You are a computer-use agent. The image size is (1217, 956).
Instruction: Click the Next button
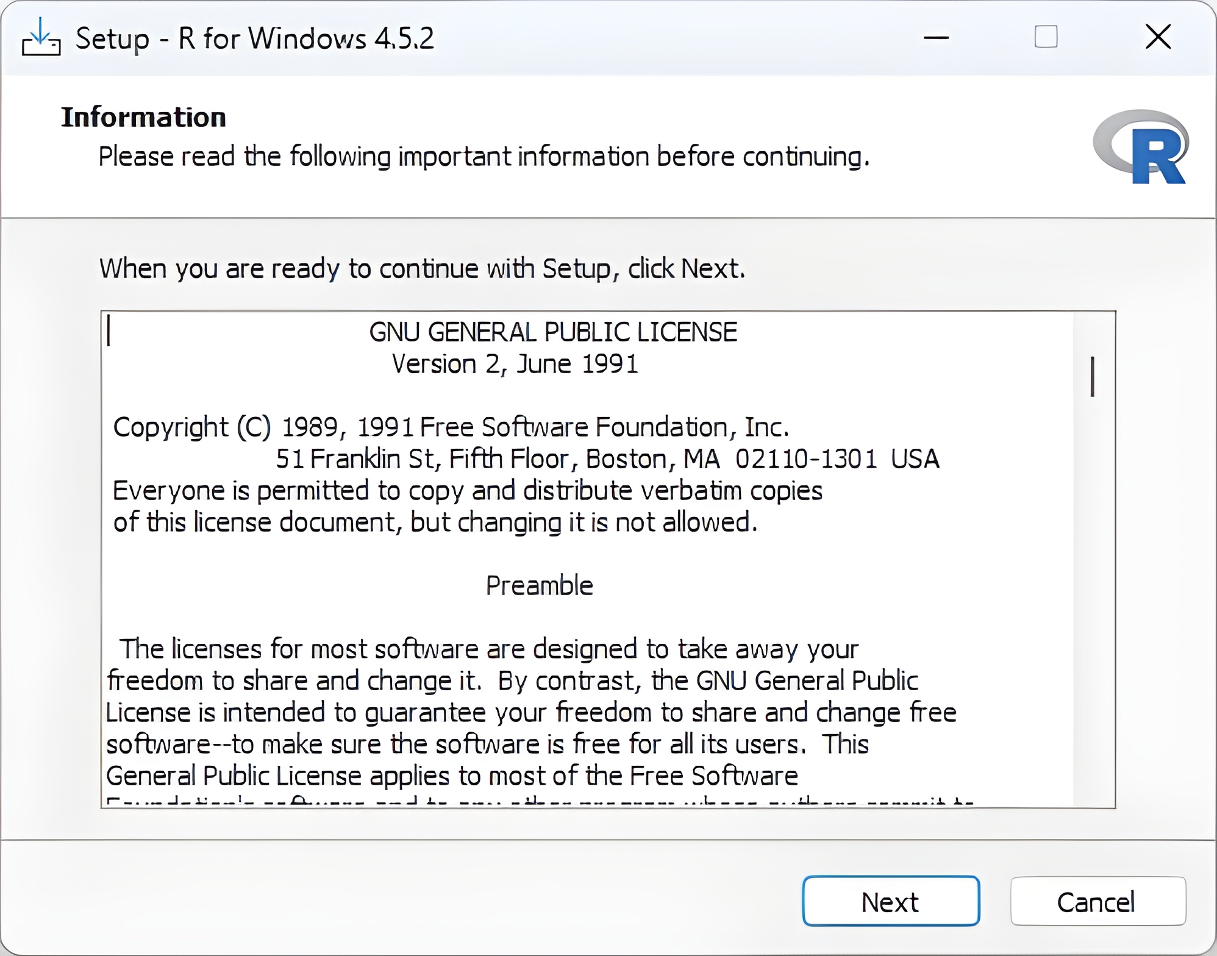[891, 902]
